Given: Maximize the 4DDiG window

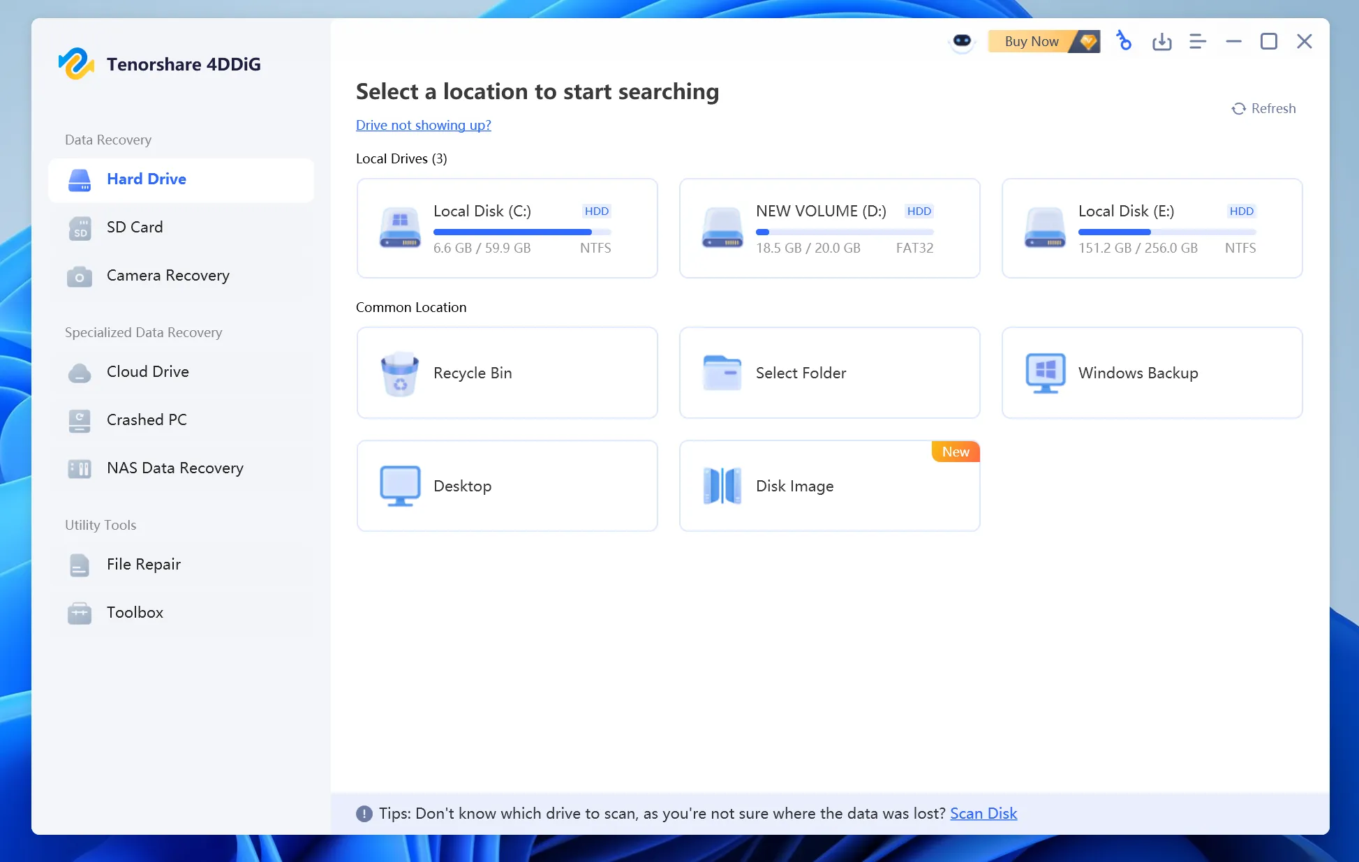Looking at the screenshot, I should pos(1268,41).
